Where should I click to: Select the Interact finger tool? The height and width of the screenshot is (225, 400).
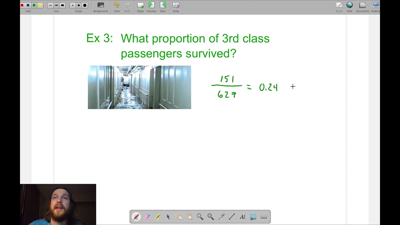coord(179,217)
